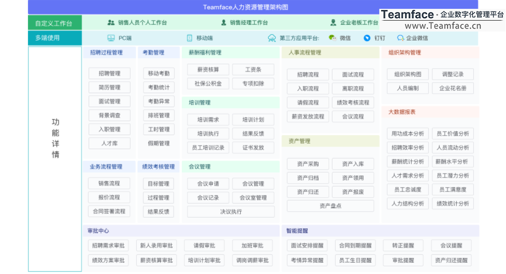Select 用功成本分析 report
The image size is (506, 274).
(408, 134)
